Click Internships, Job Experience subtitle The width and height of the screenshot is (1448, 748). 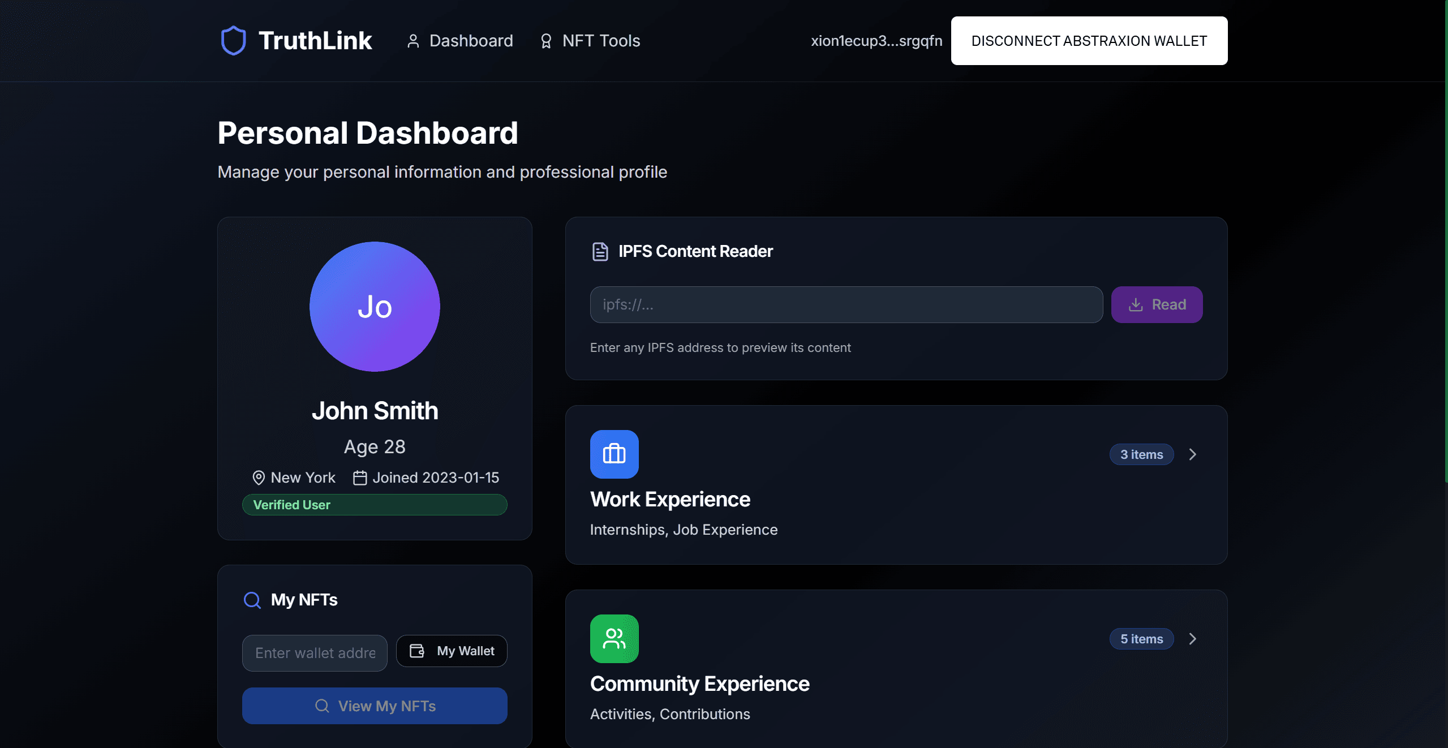point(684,530)
